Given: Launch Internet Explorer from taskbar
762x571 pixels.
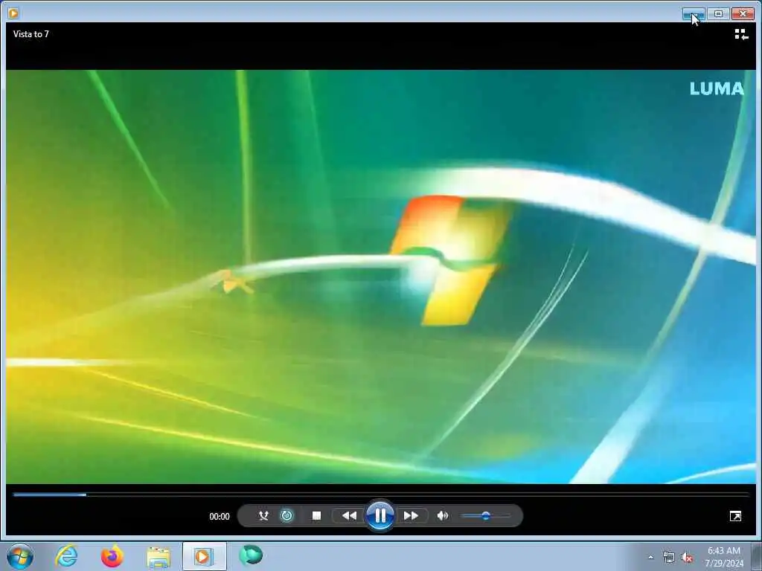Looking at the screenshot, I should (66, 556).
